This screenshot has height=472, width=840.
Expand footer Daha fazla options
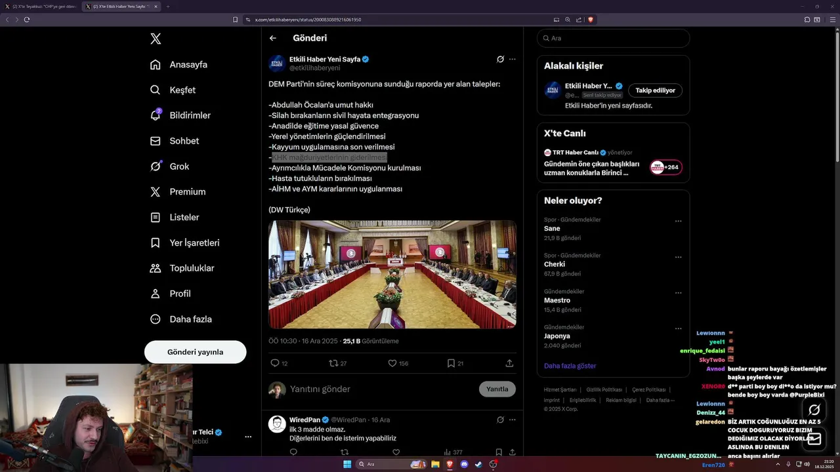(660, 400)
